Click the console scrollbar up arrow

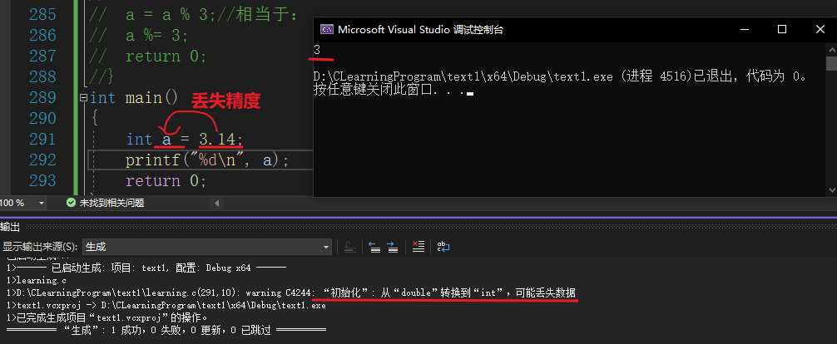832,48
